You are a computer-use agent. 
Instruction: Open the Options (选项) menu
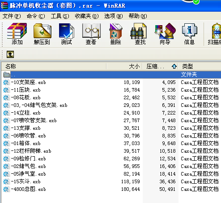pyautogui.click(x=114, y=16)
